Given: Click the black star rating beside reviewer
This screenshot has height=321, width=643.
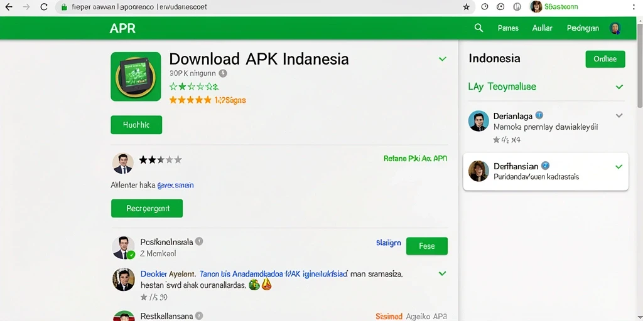Looking at the screenshot, I should click(x=160, y=160).
